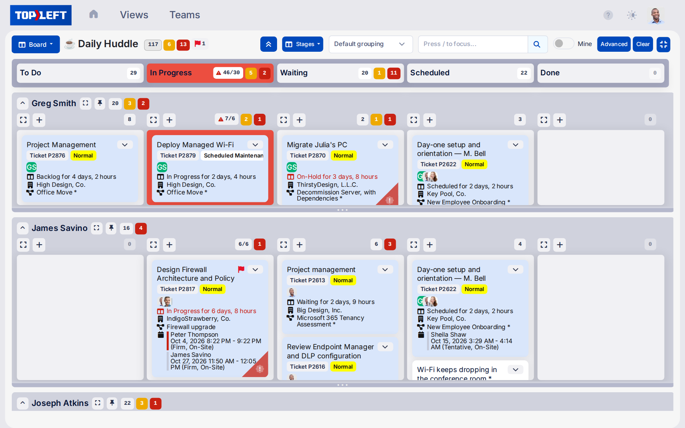Switch theme with the sun icon
The image size is (685, 428).
[632, 15]
